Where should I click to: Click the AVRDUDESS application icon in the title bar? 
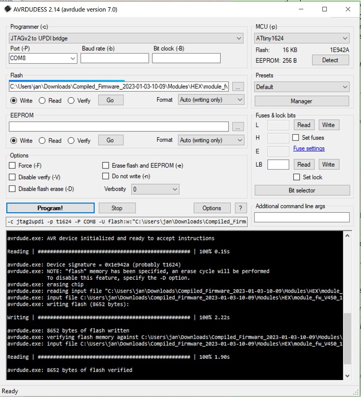point(7,9)
